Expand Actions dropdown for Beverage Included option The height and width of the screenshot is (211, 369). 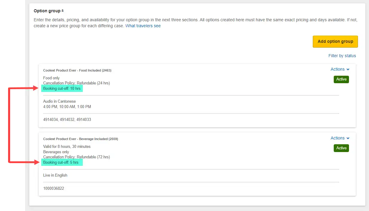[x=340, y=138]
